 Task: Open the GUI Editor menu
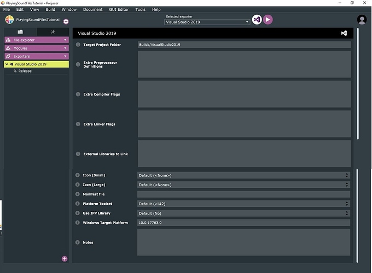click(119, 9)
